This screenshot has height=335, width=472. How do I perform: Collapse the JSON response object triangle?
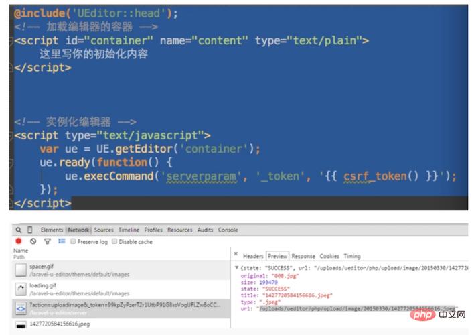coord(236,267)
